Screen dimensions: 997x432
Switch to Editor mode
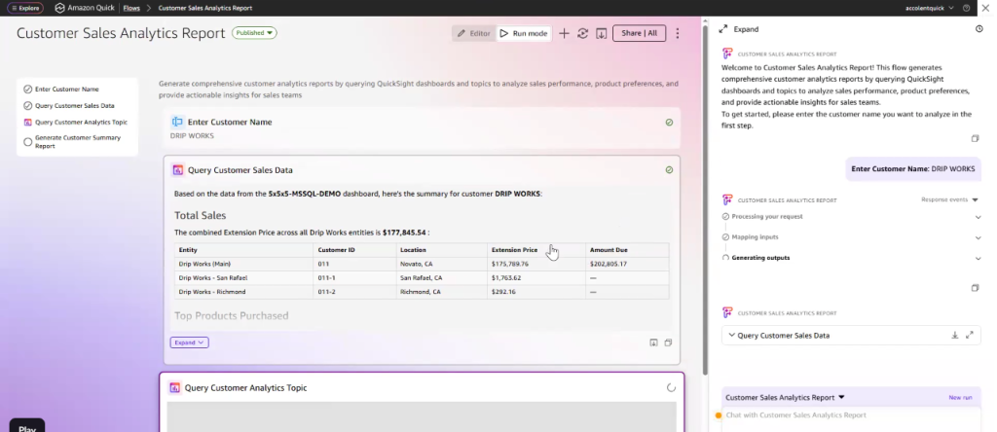[x=474, y=33]
